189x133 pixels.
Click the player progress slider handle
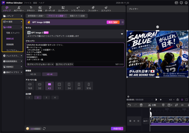(x=128, y=96)
